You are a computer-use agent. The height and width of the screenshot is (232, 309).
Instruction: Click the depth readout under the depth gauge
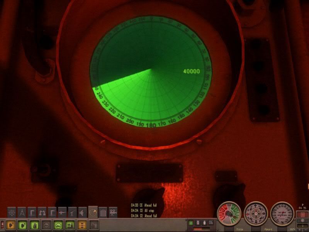pyautogui.click(x=293, y=230)
